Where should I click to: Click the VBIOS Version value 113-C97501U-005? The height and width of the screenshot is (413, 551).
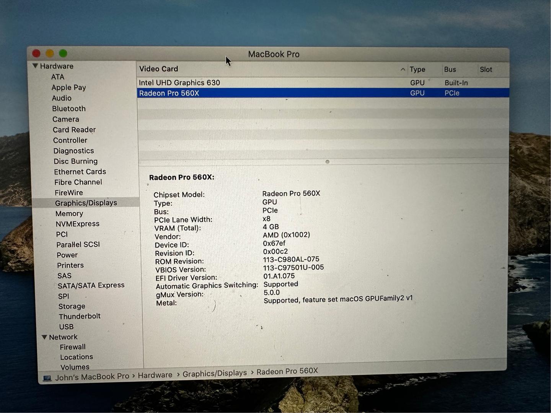(293, 267)
